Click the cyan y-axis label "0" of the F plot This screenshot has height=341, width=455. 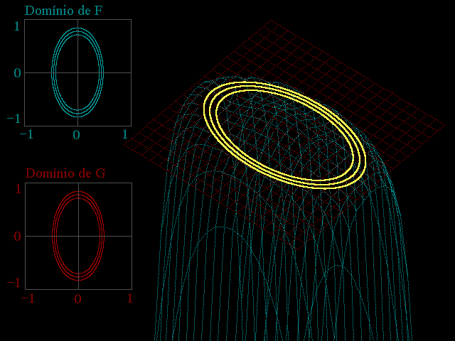[17, 72]
